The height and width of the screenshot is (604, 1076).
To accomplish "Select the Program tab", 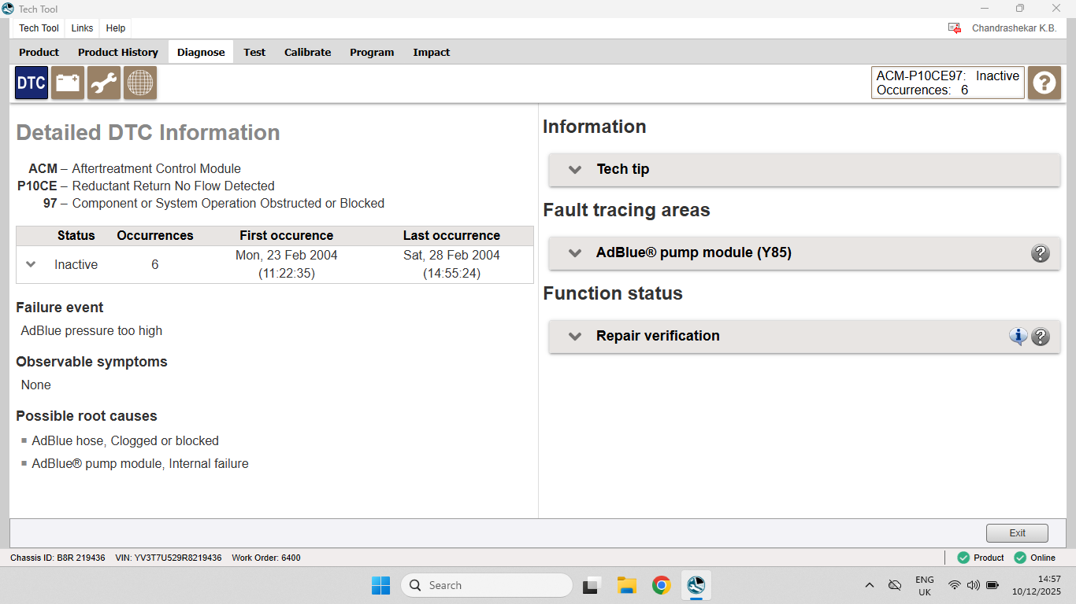I will point(372,53).
